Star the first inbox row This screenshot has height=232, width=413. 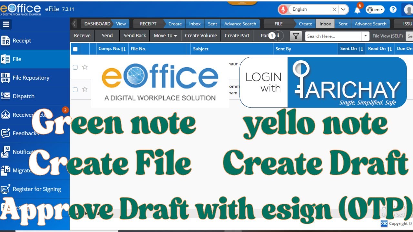[85, 67]
